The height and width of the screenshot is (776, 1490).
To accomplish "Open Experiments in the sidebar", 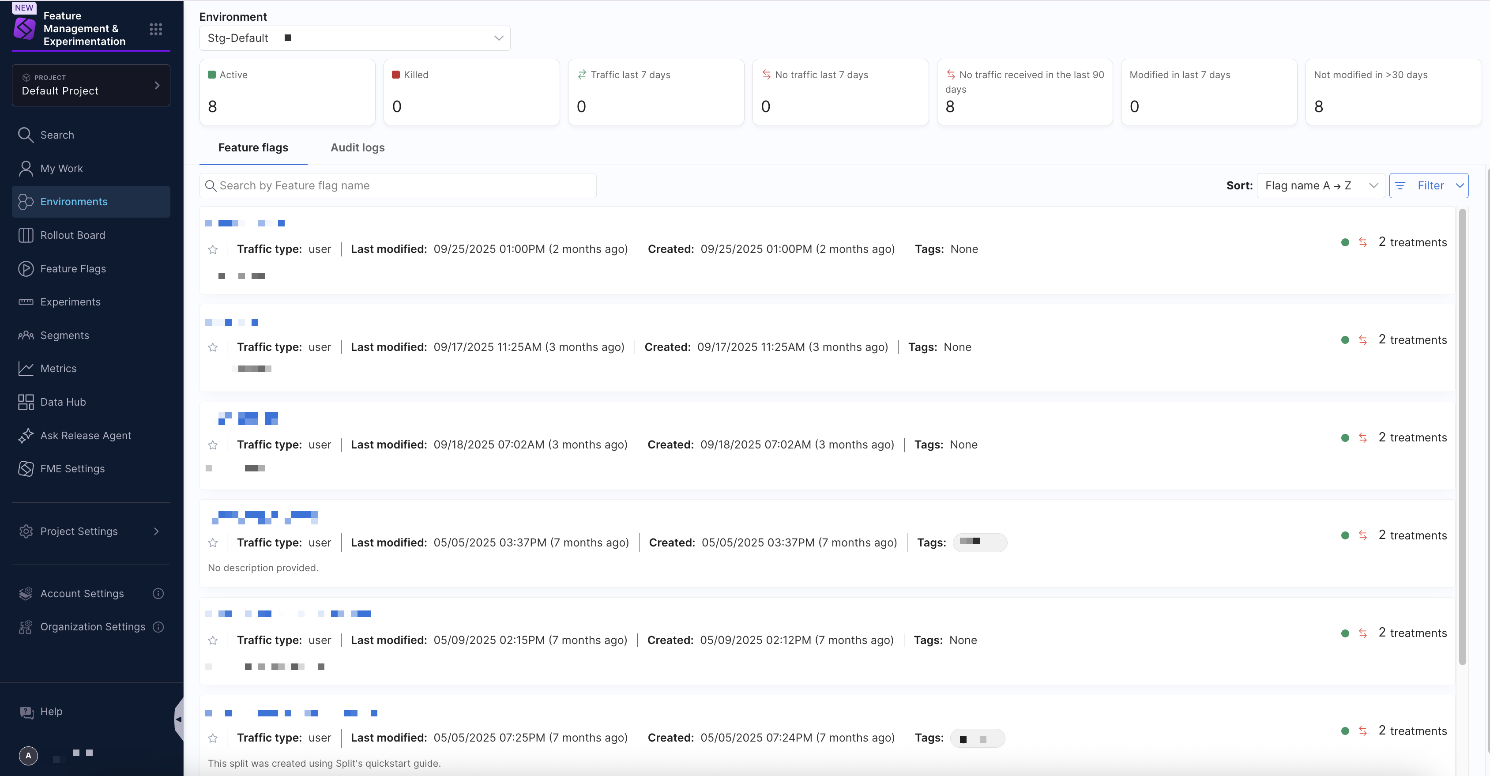I will (x=70, y=302).
